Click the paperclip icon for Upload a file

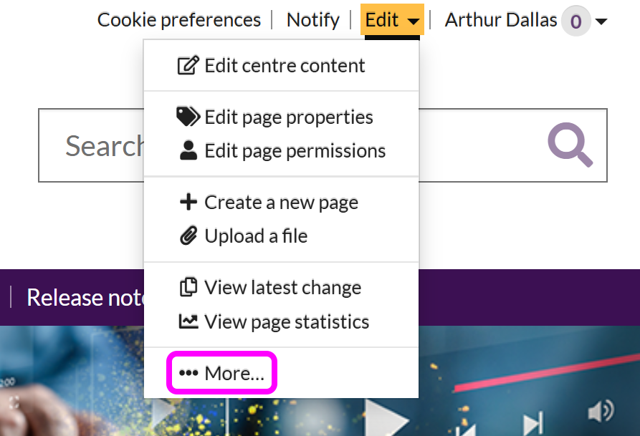pos(188,236)
